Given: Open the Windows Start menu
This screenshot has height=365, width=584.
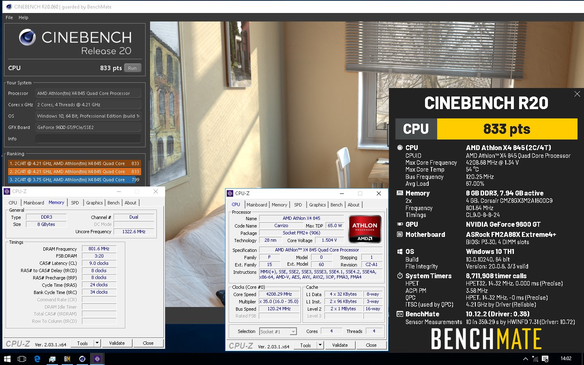Looking at the screenshot, I should coord(7,359).
